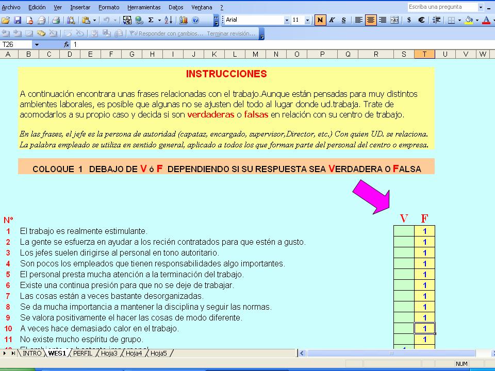Apply the yellow Fill Color bucket
The height and width of the screenshot is (371, 495).
[469, 20]
